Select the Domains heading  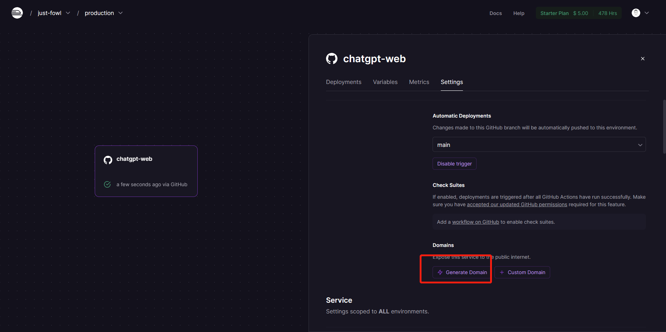pyautogui.click(x=443, y=245)
